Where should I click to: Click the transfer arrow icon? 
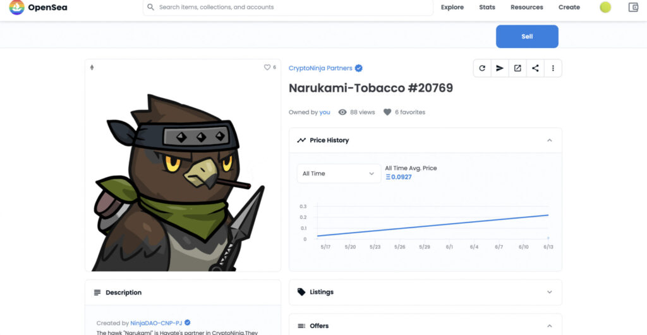tap(500, 68)
